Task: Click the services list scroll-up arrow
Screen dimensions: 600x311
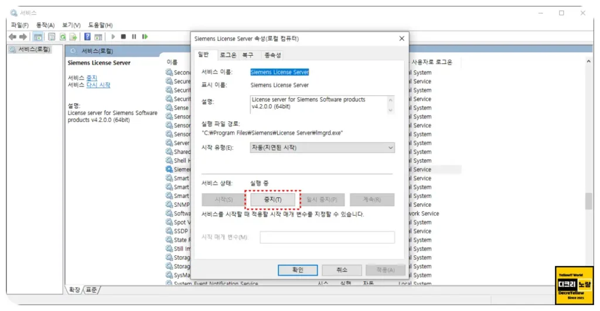Action: (x=588, y=61)
